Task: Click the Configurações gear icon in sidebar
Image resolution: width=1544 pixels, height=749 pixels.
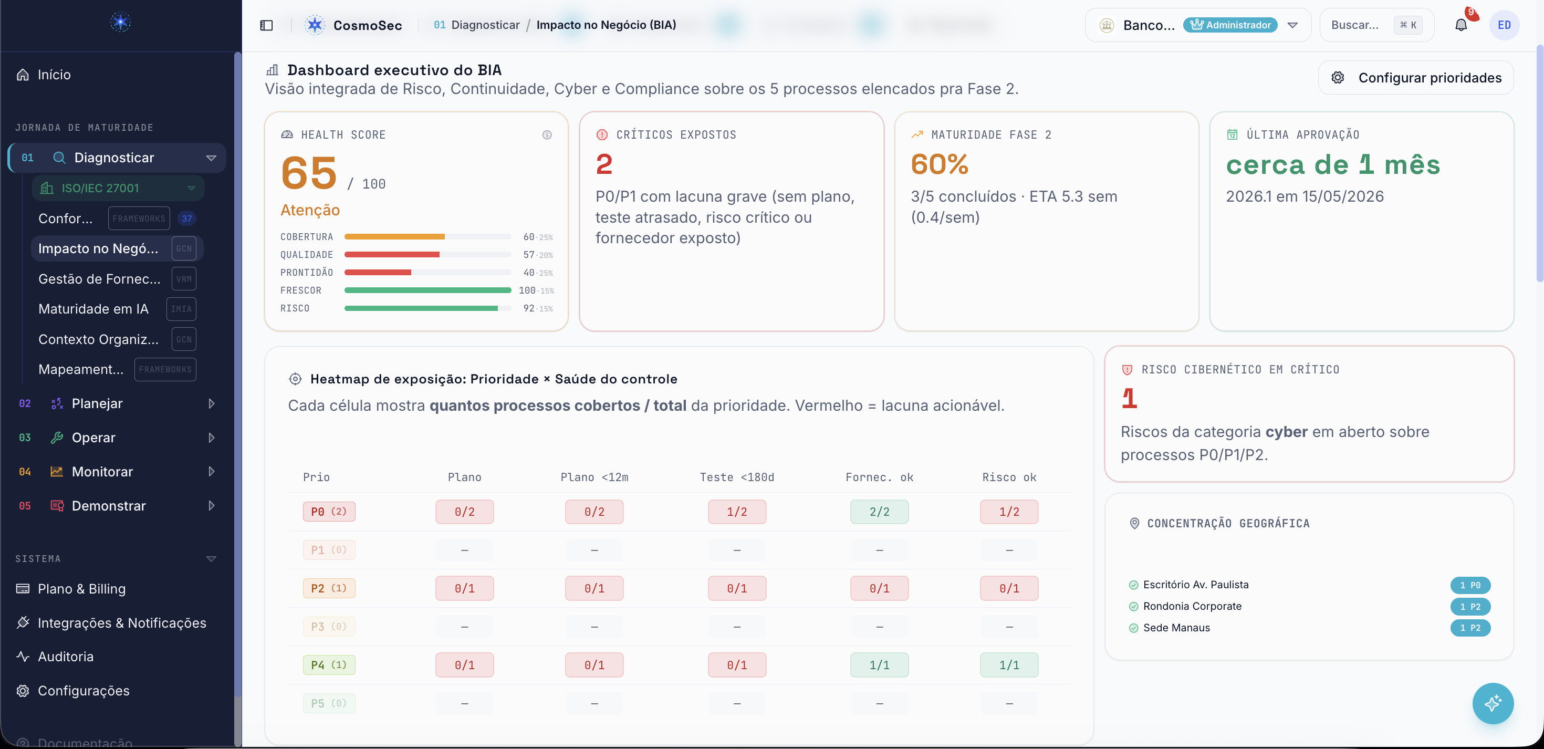Action: (x=23, y=691)
